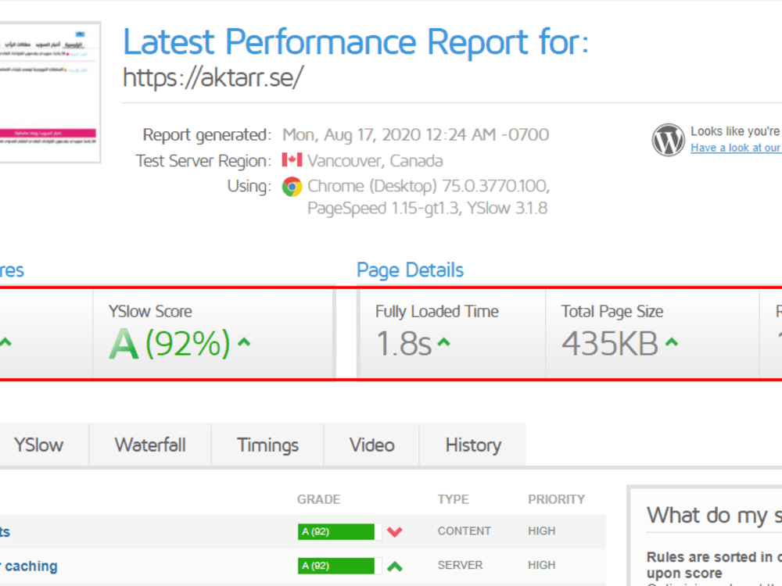Click the CONTENT type cell

pyautogui.click(x=465, y=531)
